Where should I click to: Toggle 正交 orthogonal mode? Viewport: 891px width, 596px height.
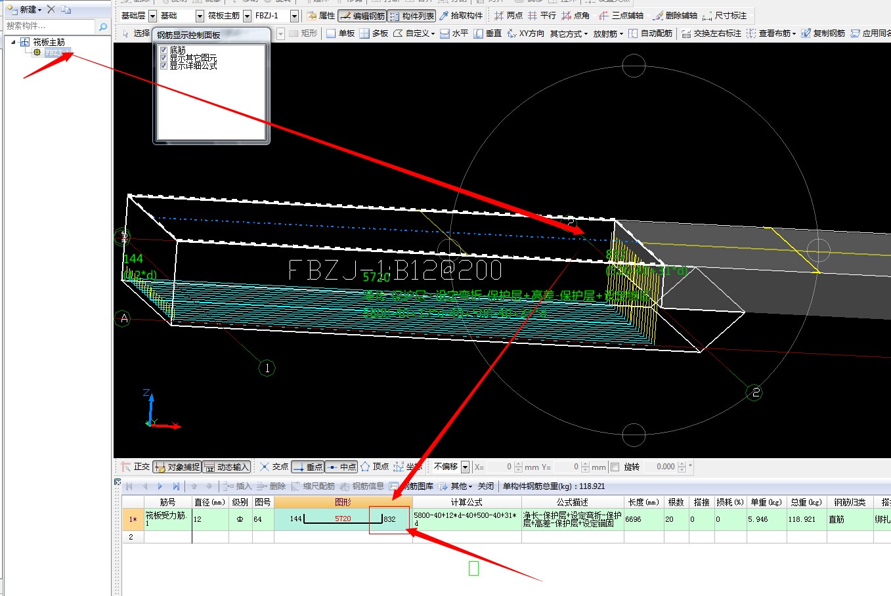pyautogui.click(x=135, y=467)
